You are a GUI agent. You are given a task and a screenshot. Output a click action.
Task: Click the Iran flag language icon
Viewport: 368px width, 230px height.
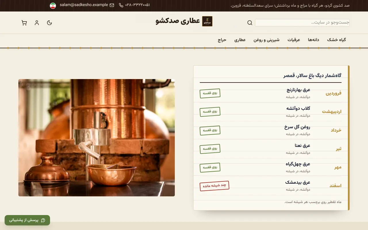coord(53,5)
